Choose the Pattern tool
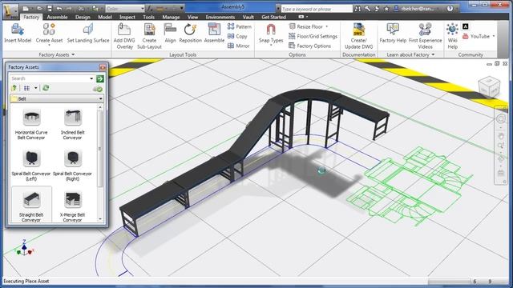This screenshot has height=288, width=513. click(240, 26)
